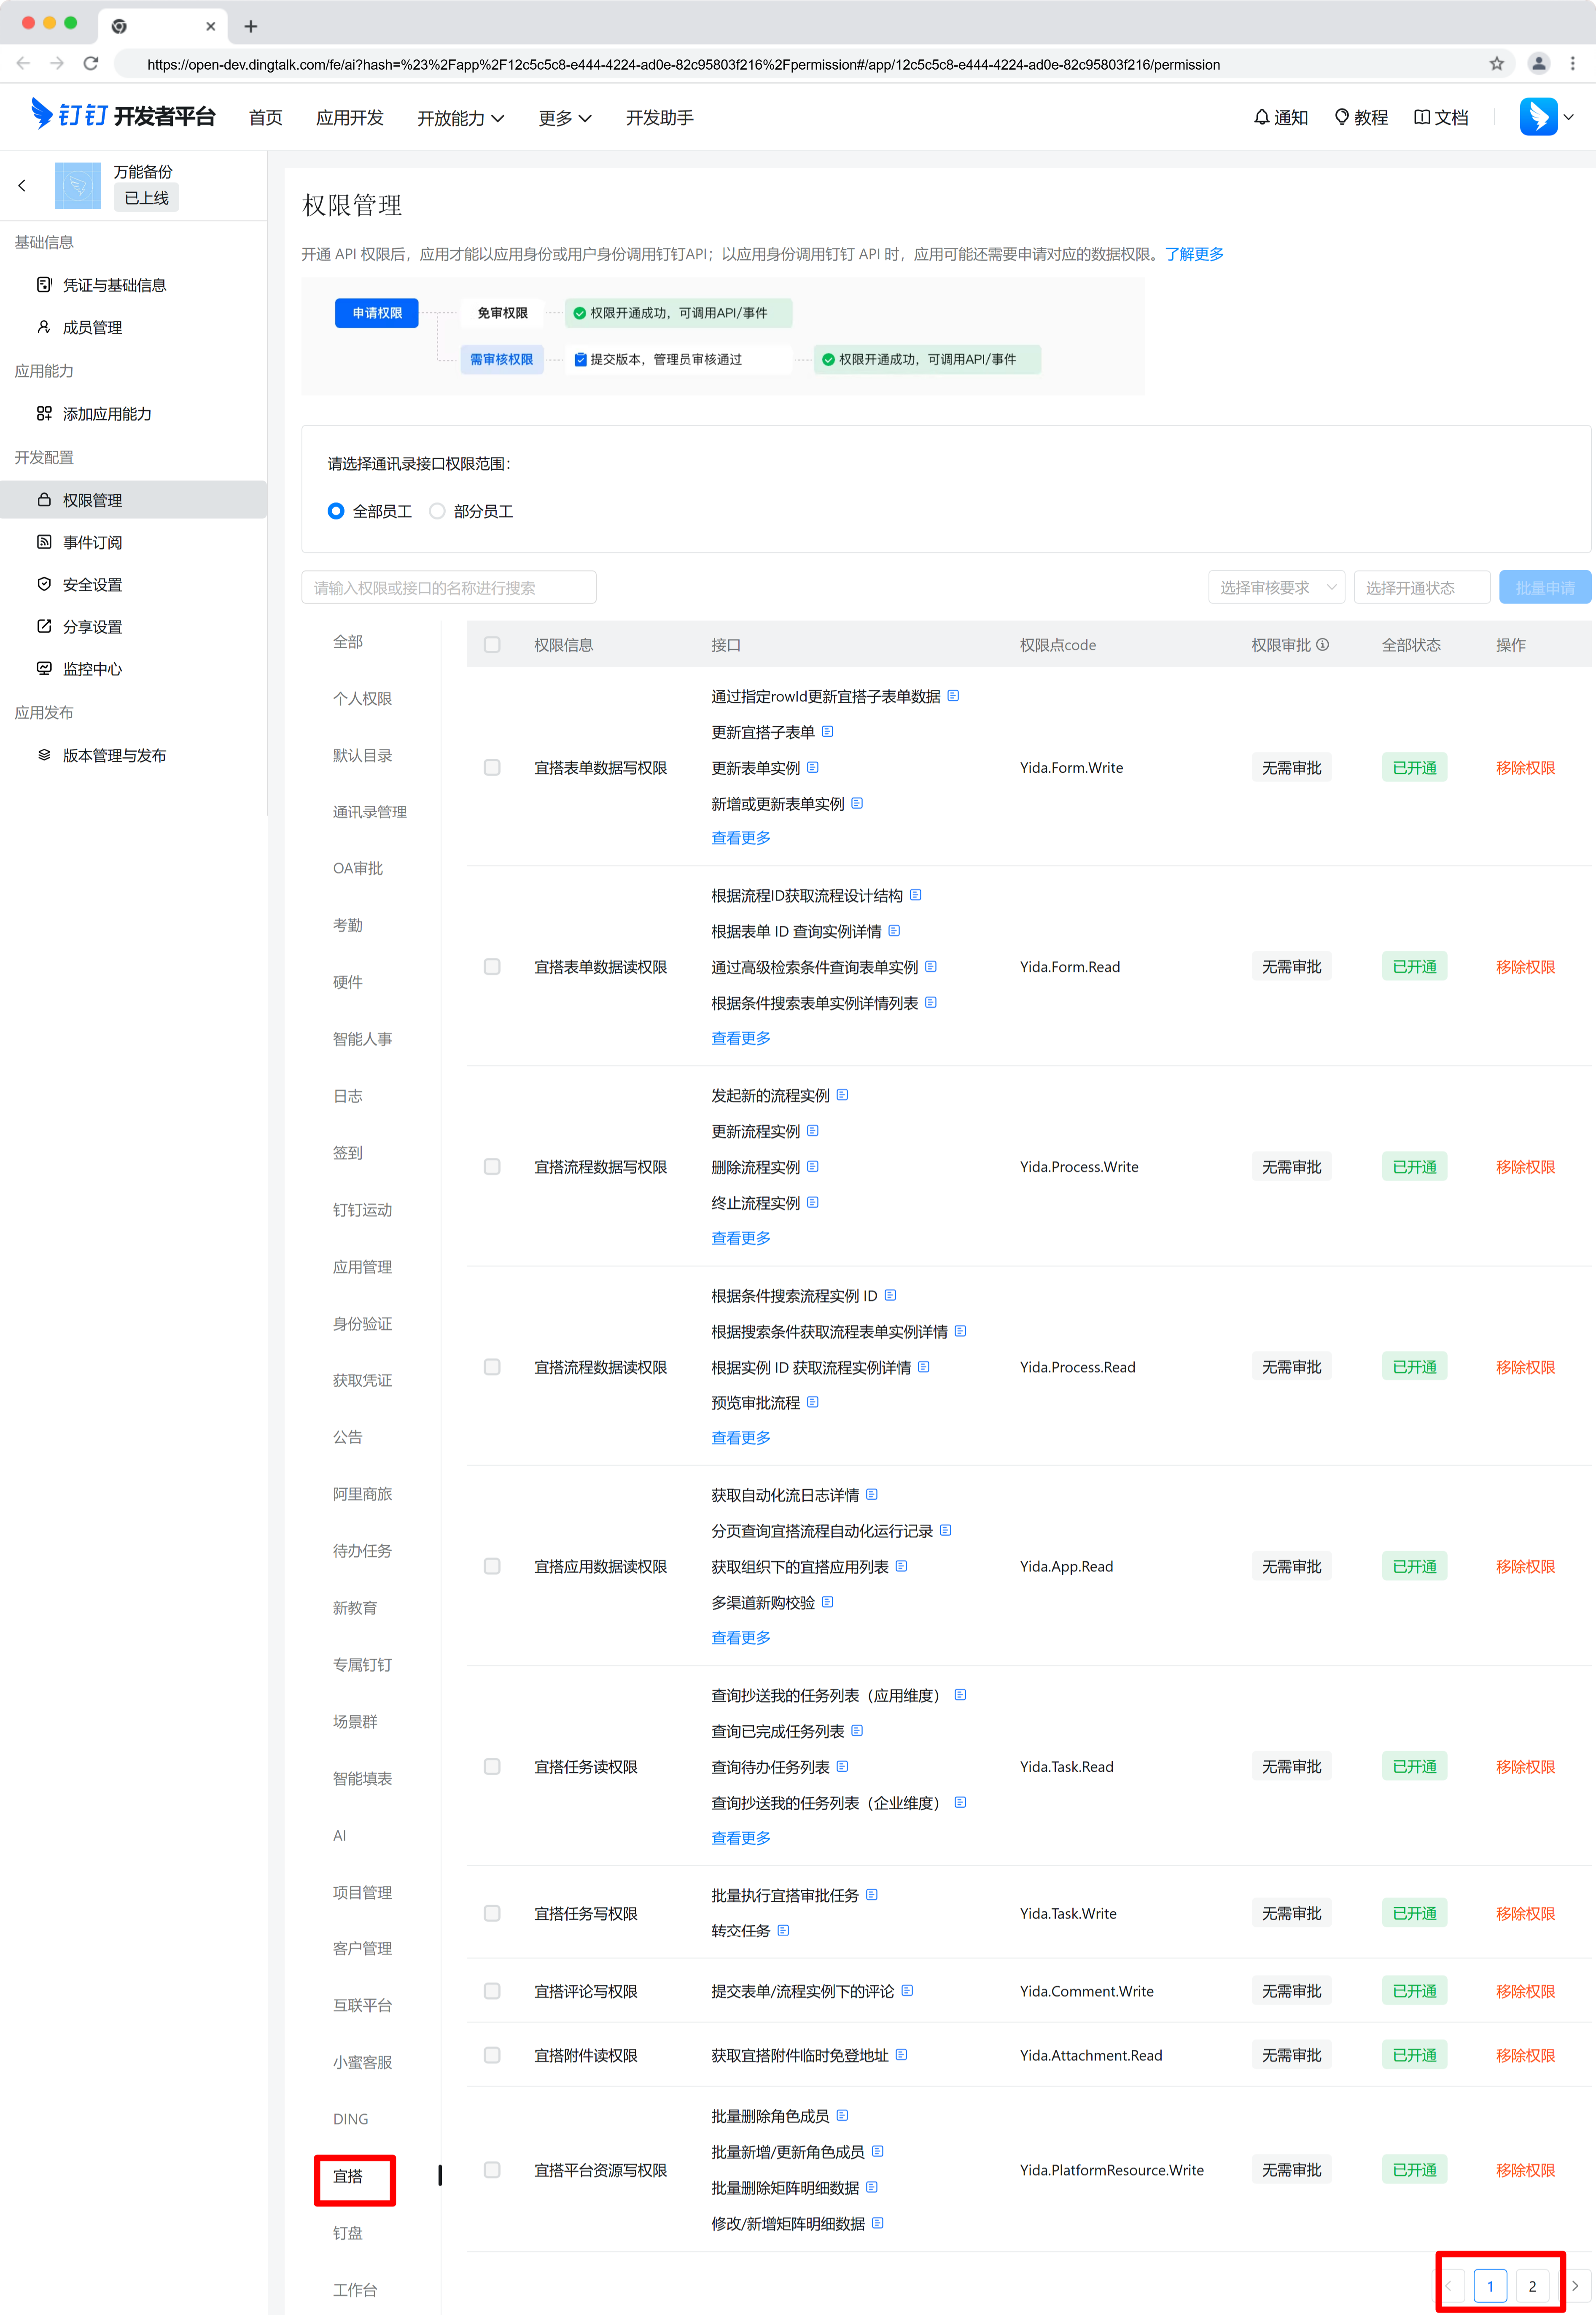Open the tutorial lightbulb icon

(1342, 117)
